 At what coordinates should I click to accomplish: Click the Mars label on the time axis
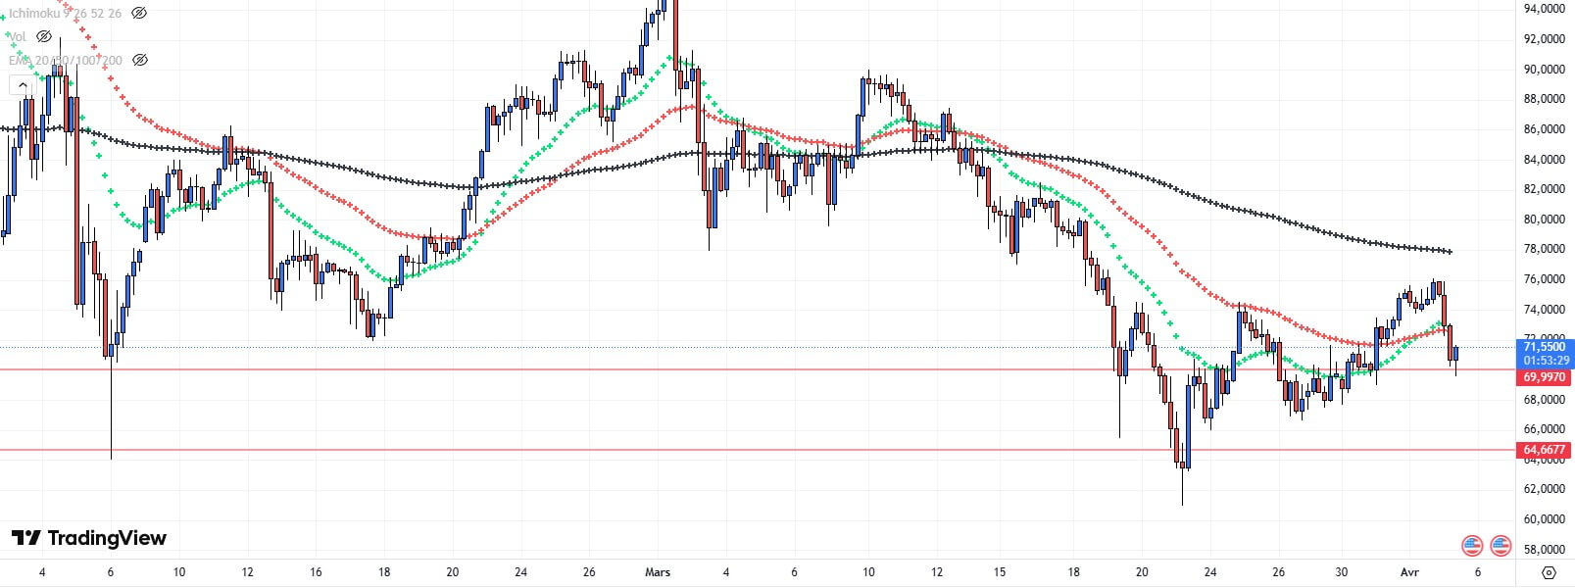[x=658, y=572]
